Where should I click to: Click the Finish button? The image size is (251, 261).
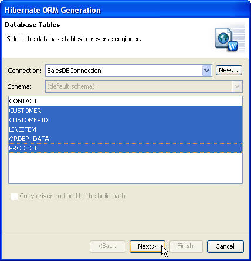[x=186, y=246]
